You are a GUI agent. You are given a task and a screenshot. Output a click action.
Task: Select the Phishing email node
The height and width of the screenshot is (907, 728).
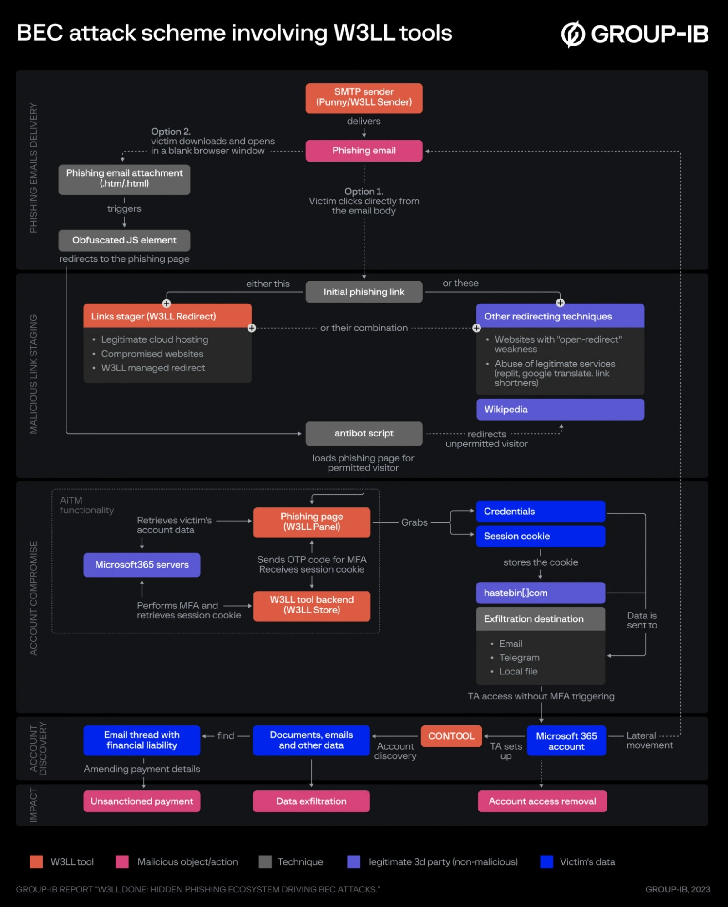pos(364,151)
